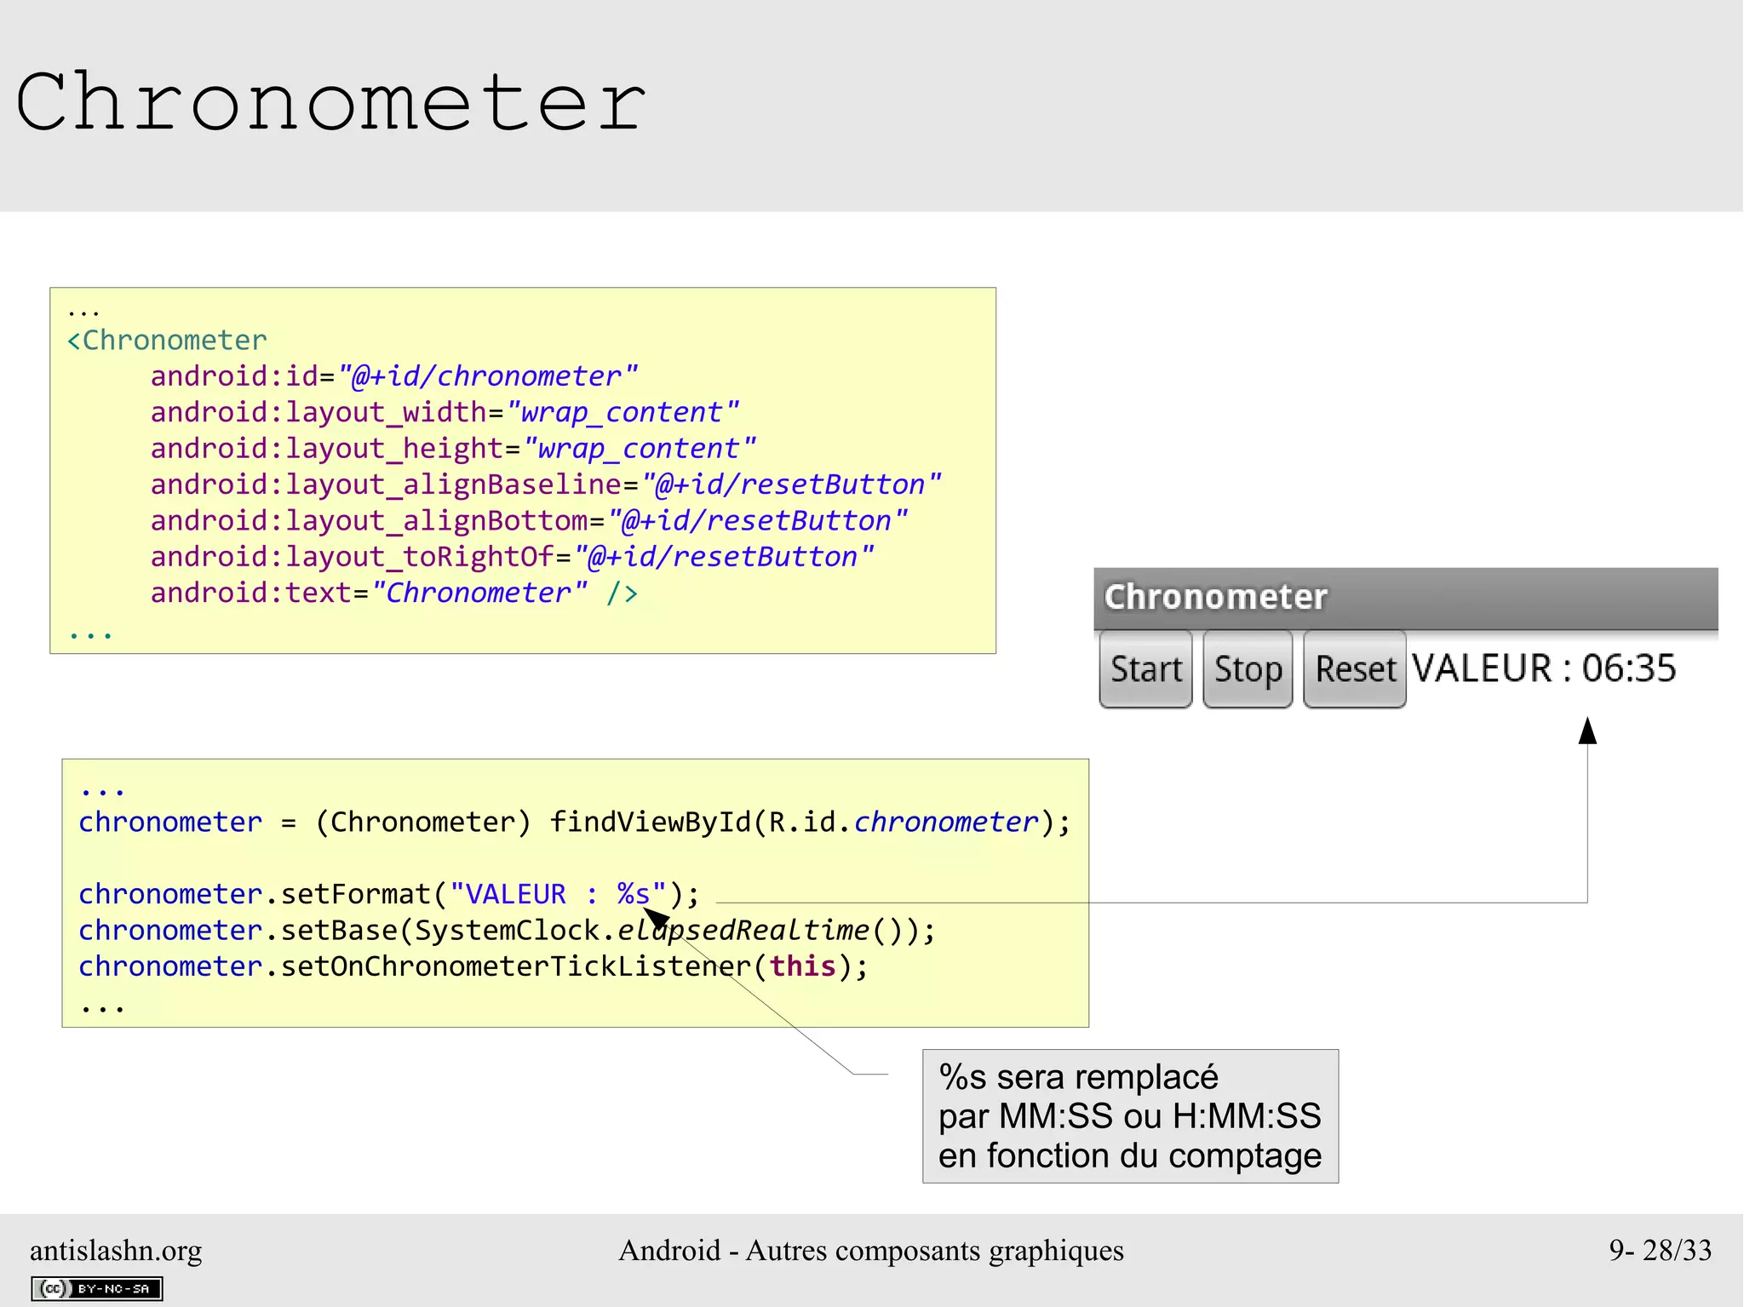
Task: Click the VALEUR : 06:35 chronometer display
Action: [1543, 668]
